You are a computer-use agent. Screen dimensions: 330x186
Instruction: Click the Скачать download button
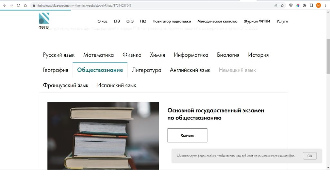pyautogui.click(x=187, y=135)
